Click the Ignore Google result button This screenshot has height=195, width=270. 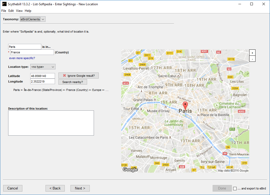[x=78, y=75]
